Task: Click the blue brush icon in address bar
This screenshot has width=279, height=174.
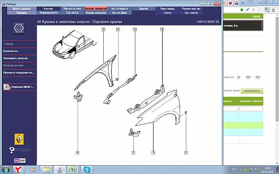Action: [247, 10]
